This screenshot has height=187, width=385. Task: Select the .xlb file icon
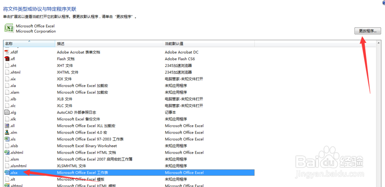7,99
